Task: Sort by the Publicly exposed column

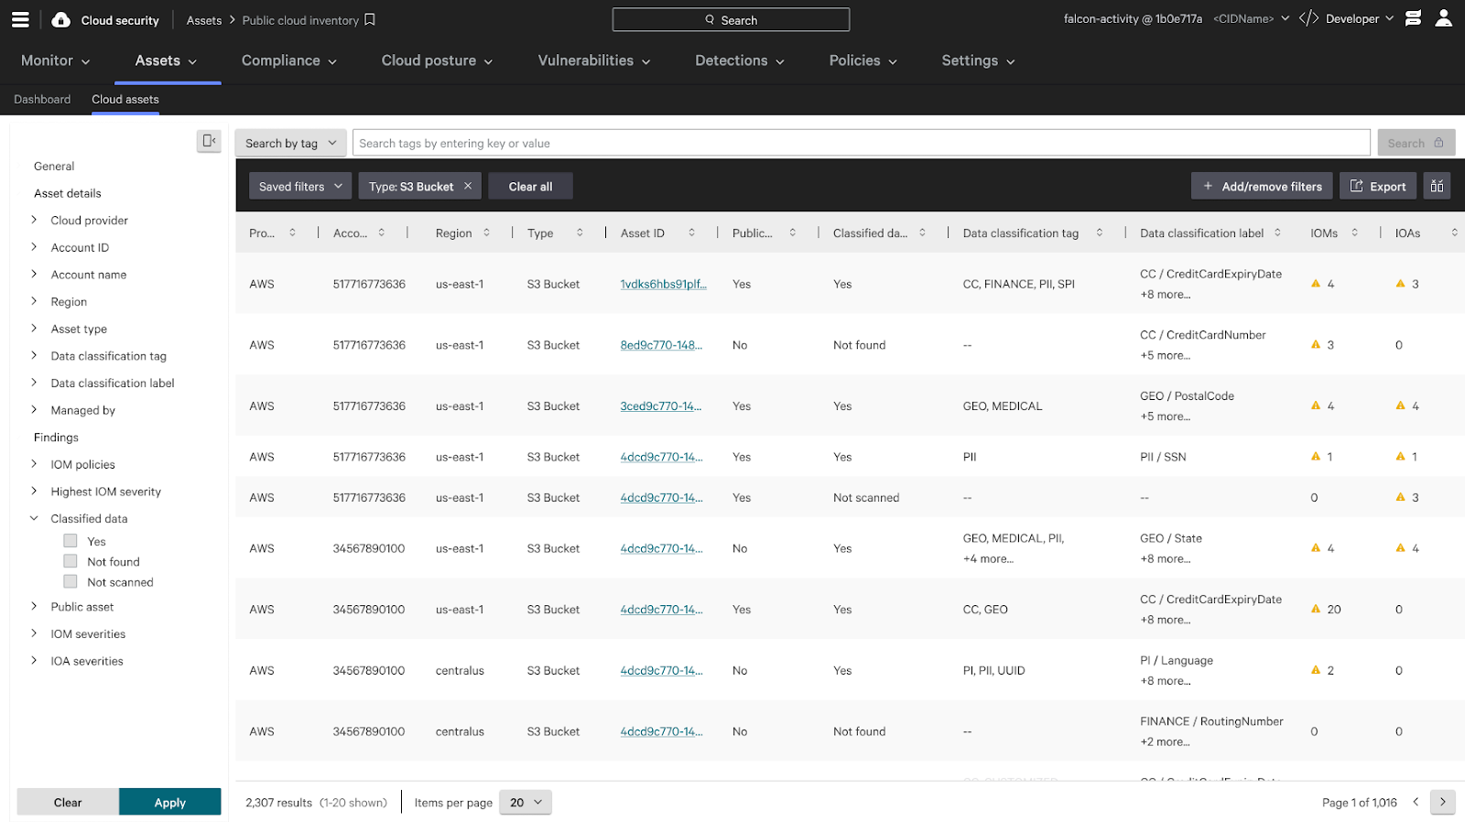Action: 793,233
